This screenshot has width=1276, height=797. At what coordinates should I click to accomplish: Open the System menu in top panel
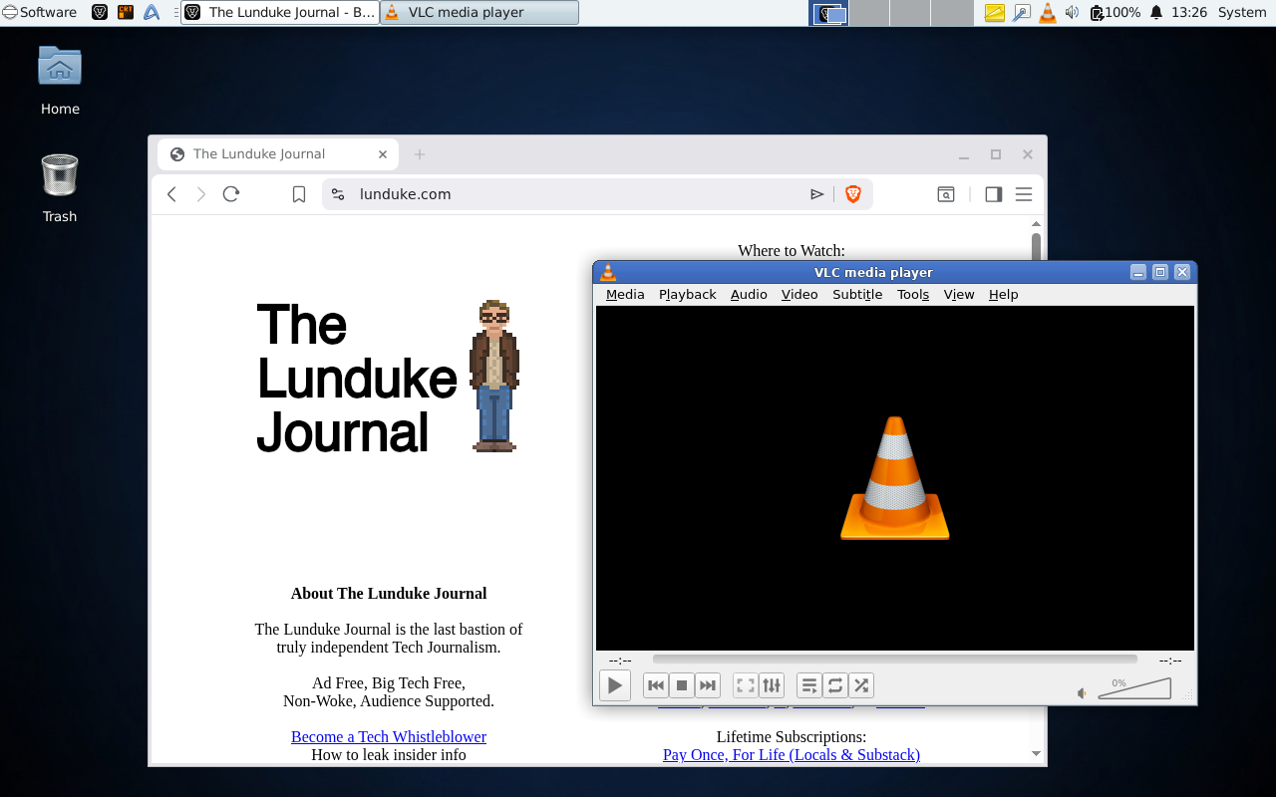(x=1242, y=13)
